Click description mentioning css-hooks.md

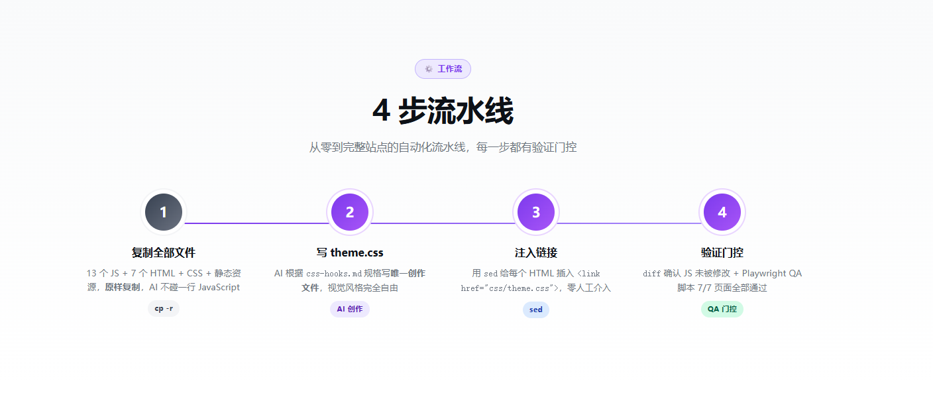350,280
